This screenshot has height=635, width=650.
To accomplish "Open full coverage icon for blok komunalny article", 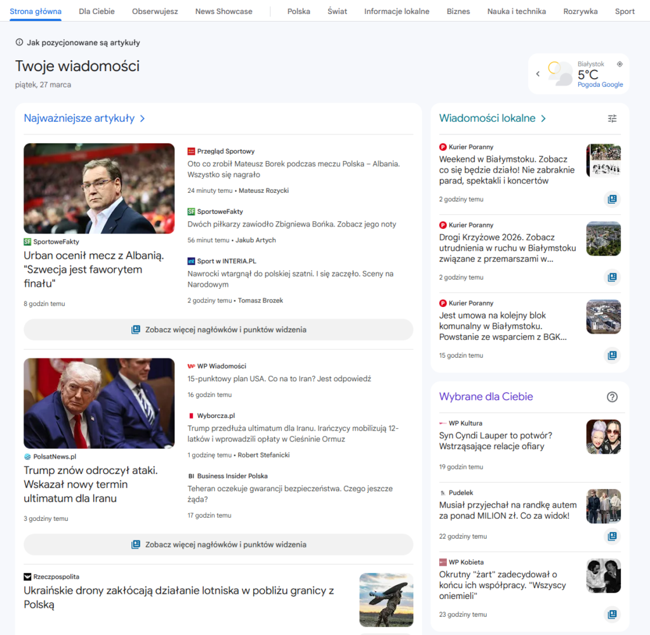I will 612,355.
